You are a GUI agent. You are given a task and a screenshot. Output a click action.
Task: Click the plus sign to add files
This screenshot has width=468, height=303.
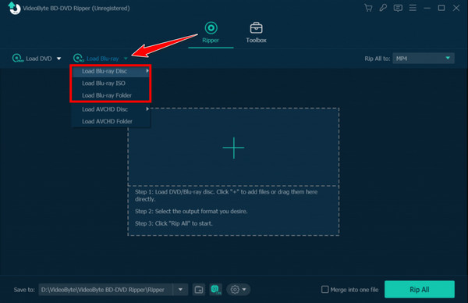233,148
